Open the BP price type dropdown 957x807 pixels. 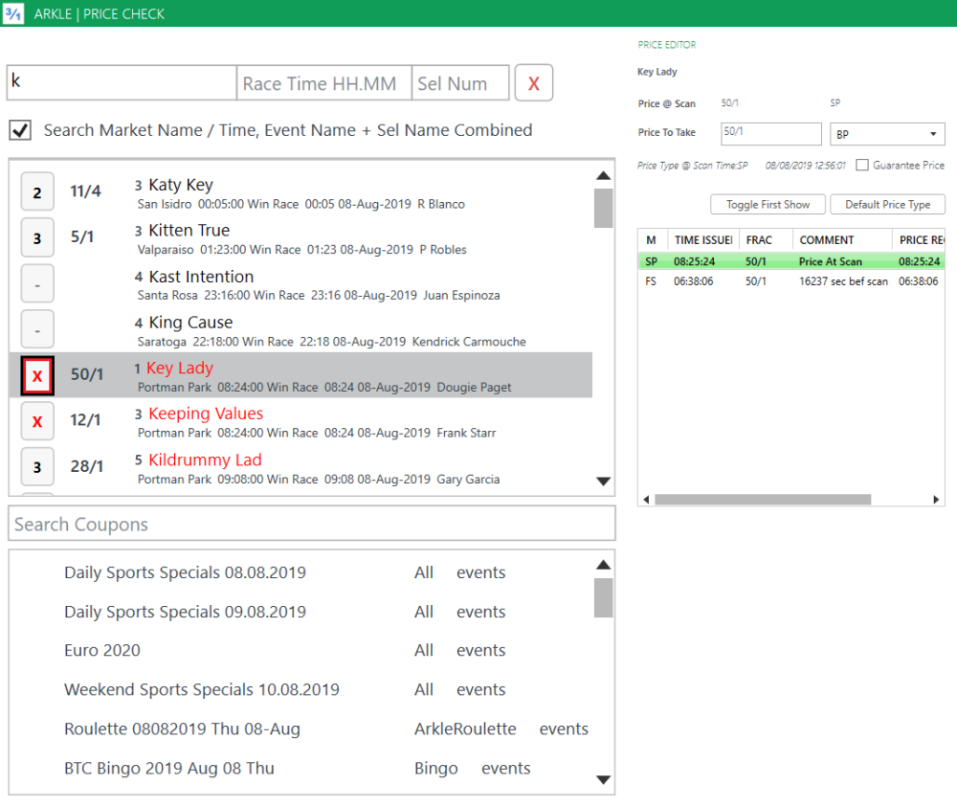[x=887, y=134]
